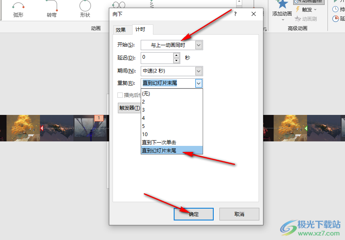Click the dialog help question mark
The height and width of the screenshot is (240, 345).
pyautogui.click(x=235, y=14)
